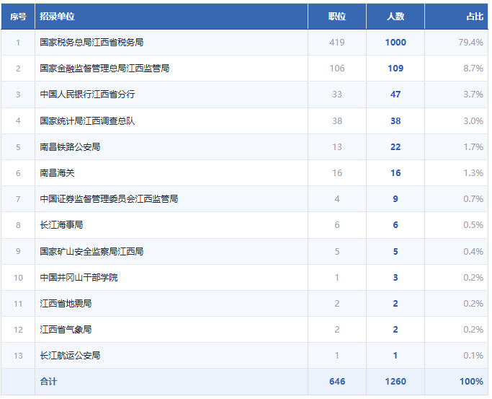Click serial number 10
Screen dimensions: 492x399
(x=18, y=278)
